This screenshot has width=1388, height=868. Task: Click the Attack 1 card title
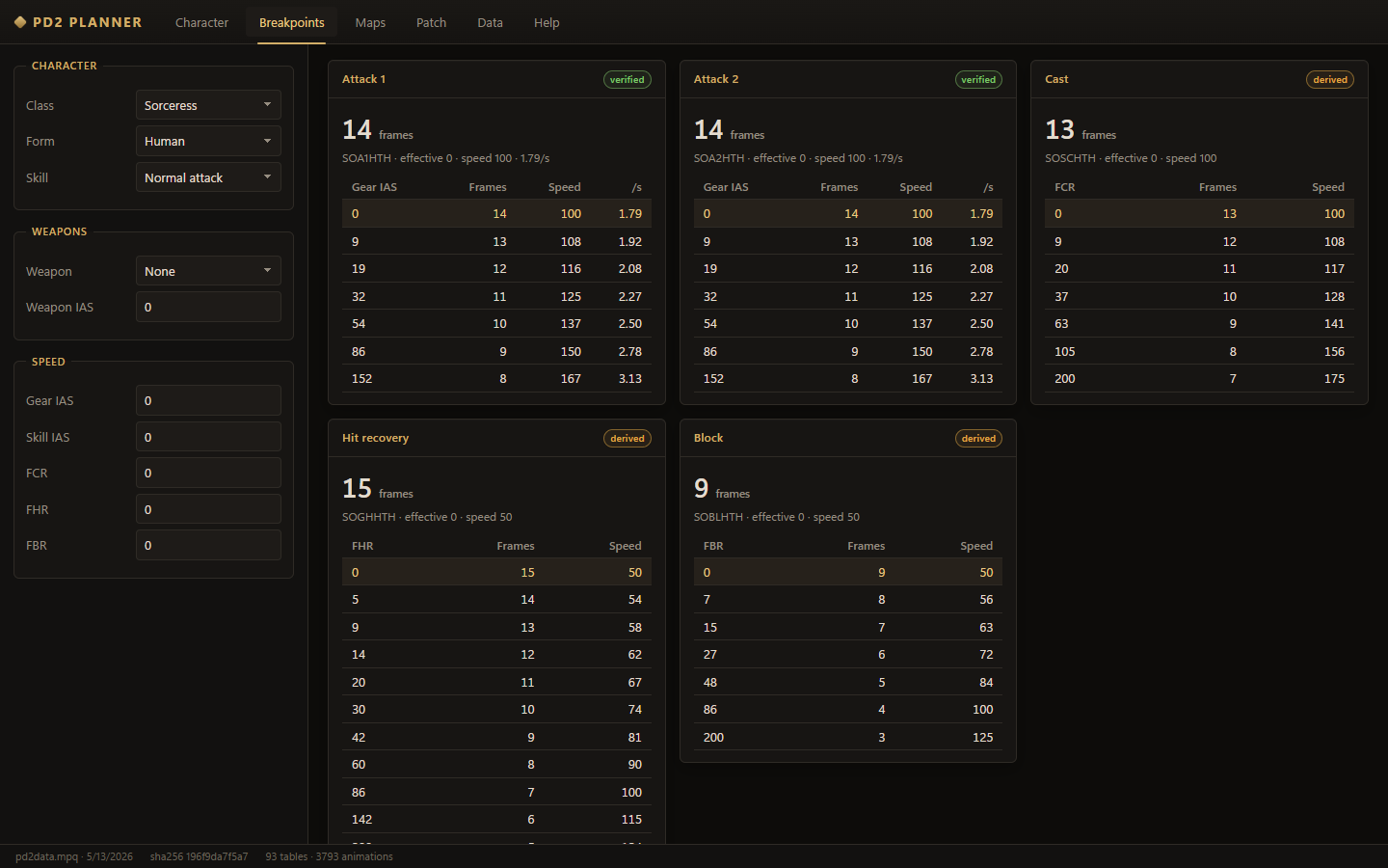click(363, 79)
